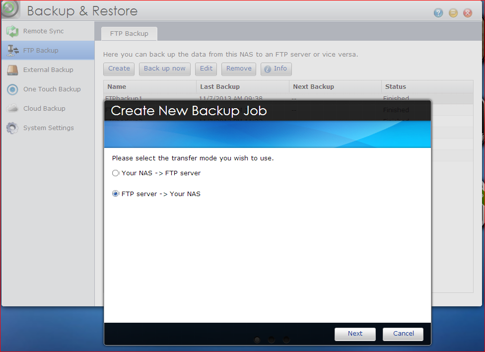Click the Backup & Restore app logo
This screenshot has height=352, width=485.
point(10,9)
